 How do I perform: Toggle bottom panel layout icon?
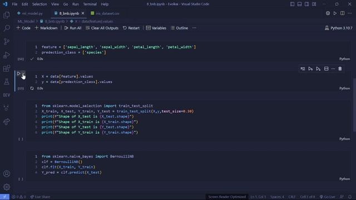[299, 4]
